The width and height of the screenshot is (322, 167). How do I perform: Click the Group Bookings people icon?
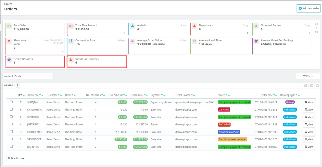9,60
